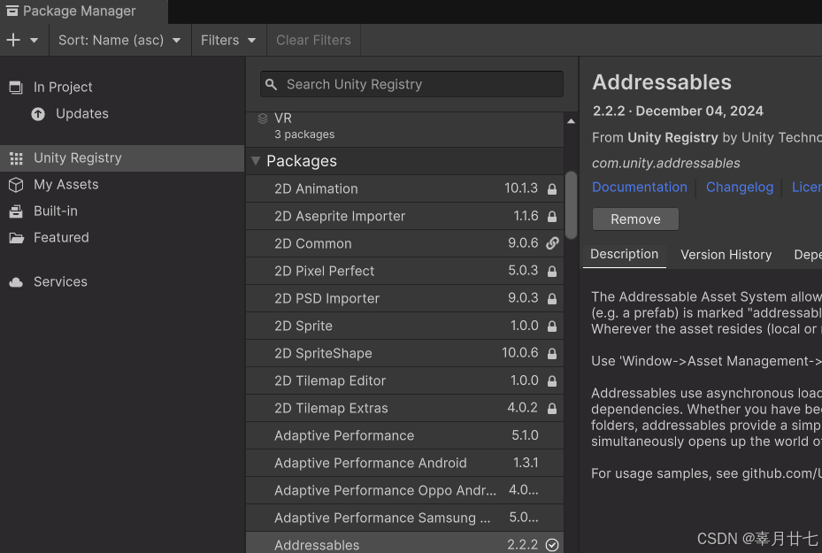Select Unity Registry in sidebar
Viewport: 822px width, 553px height.
point(122,157)
